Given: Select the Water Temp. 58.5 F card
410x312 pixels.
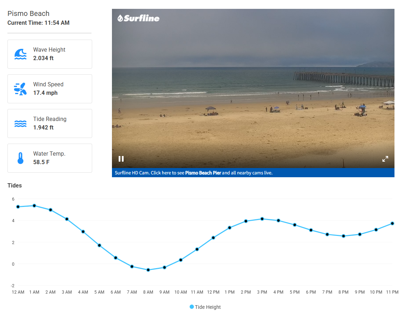Looking at the screenshot, I should [x=50, y=158].
